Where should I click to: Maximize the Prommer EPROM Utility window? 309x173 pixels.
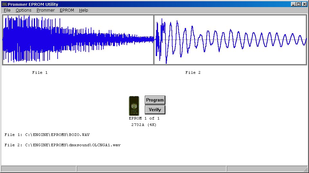click(x=299, y=4)
